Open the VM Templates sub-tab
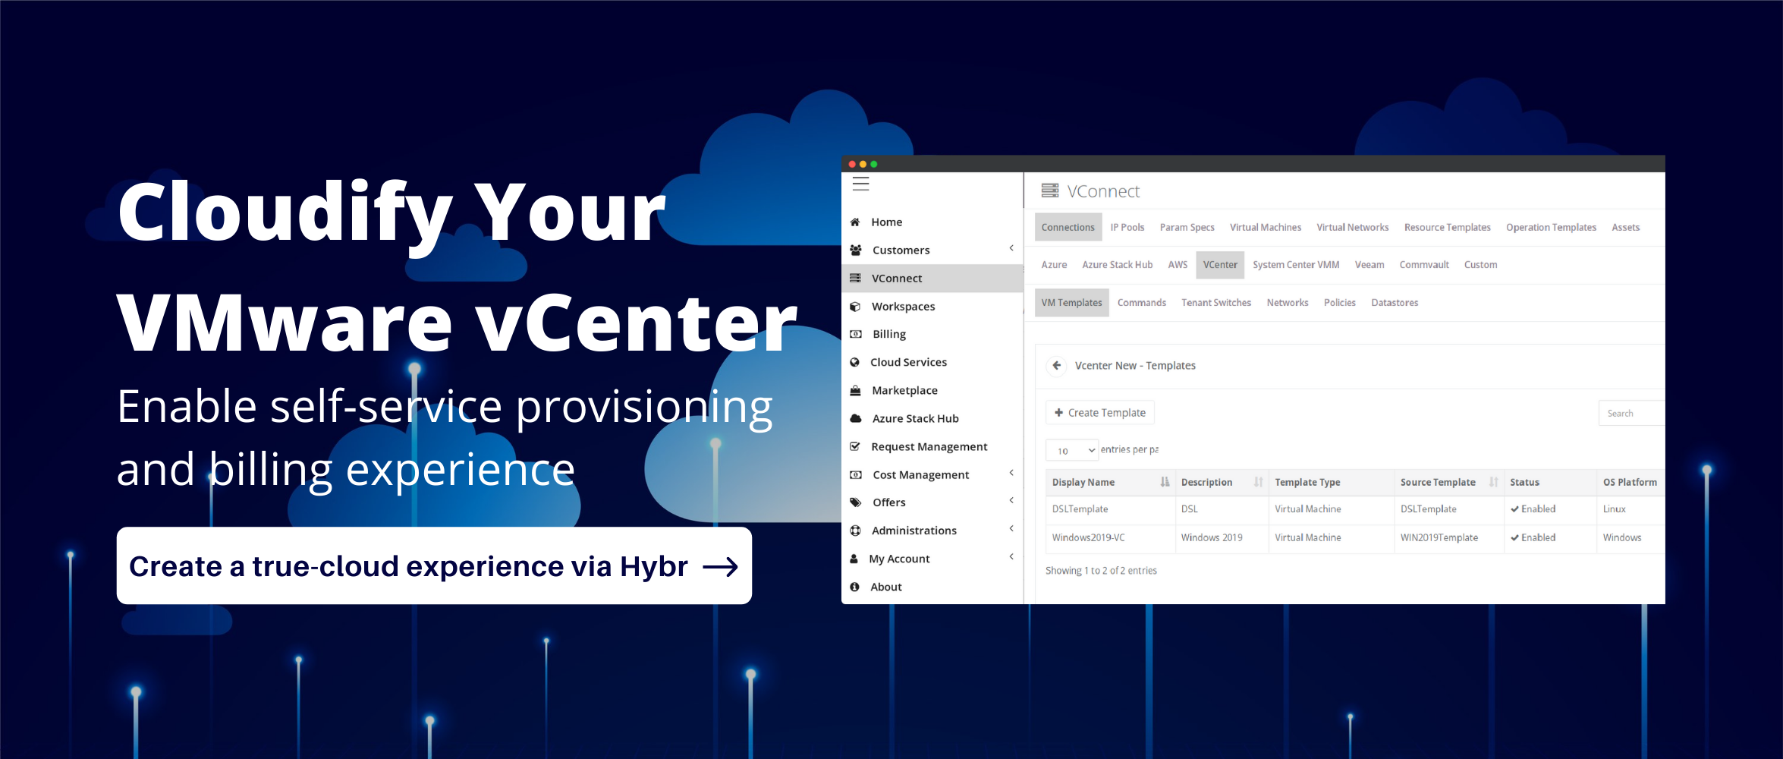This screenshot has height=759, width=1783. point(1071,303)
